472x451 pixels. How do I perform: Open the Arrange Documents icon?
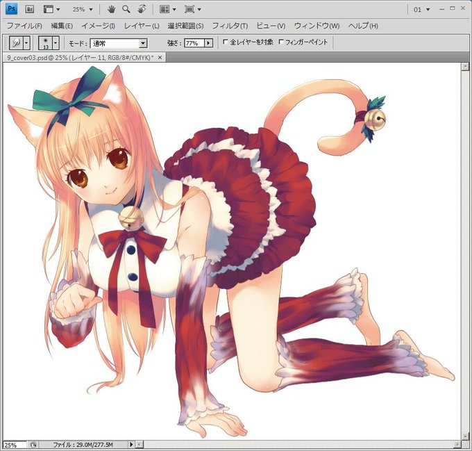(x=165, y=9)
